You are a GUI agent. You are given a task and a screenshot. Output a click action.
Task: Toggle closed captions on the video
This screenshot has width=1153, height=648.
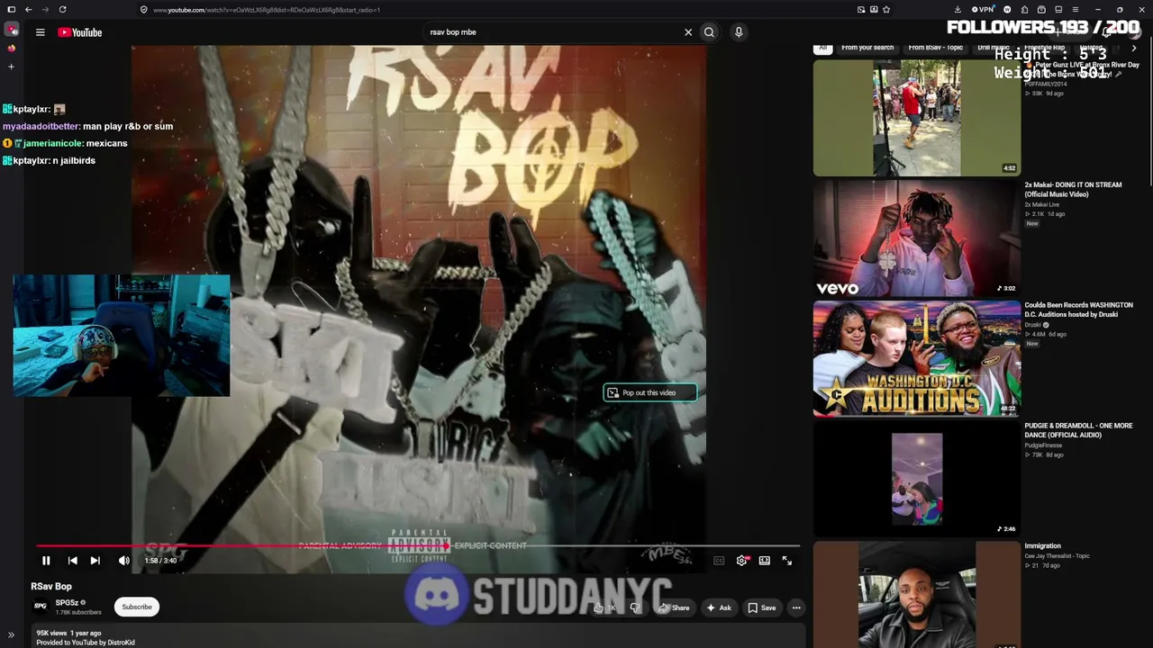click(719, 561)
